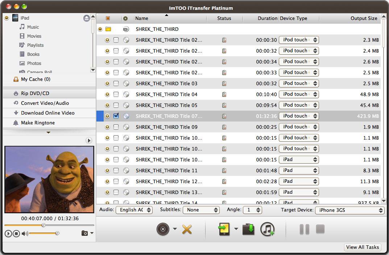Expand the Title 04 row plus icon
Screen dimensions: 389x255
click(x=107, y=94)
